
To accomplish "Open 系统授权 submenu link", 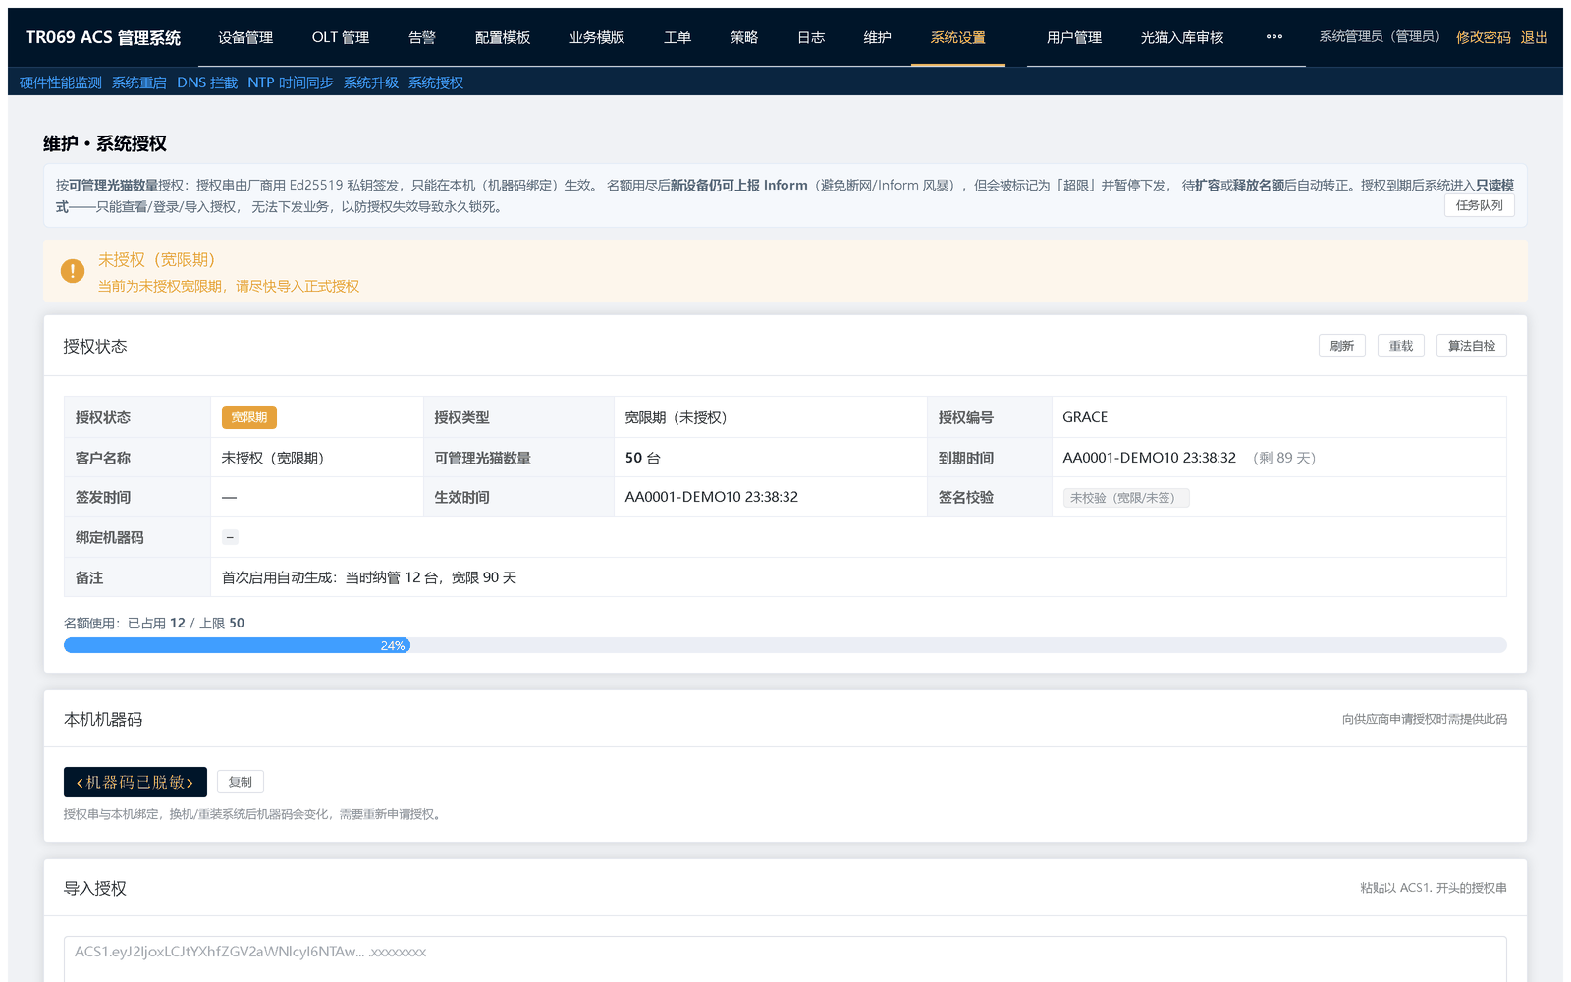I will tap(436, 82).
